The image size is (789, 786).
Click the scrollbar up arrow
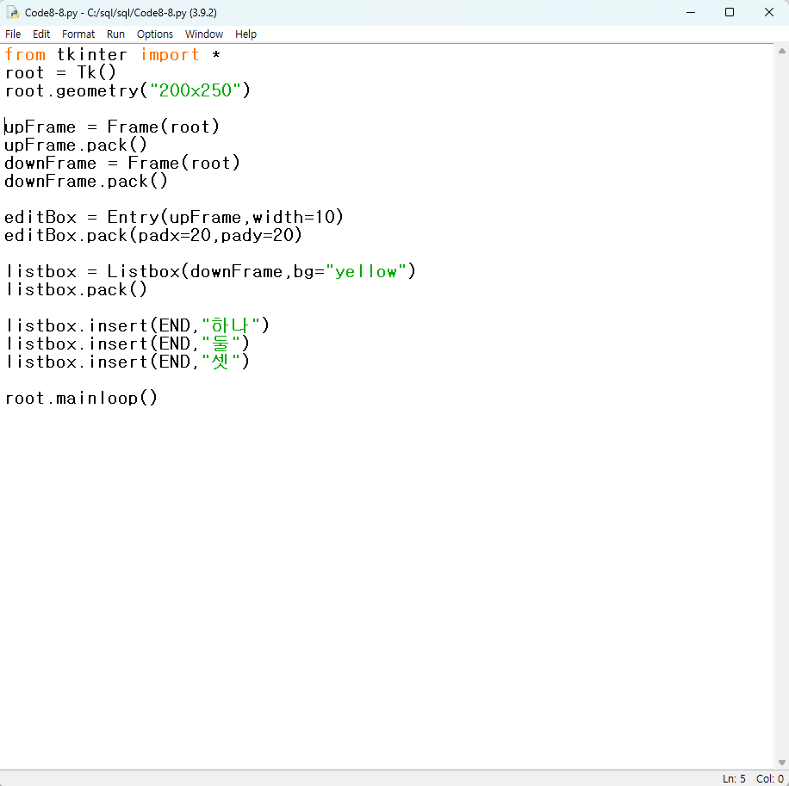pyautogui.click(x=781, y=51)
